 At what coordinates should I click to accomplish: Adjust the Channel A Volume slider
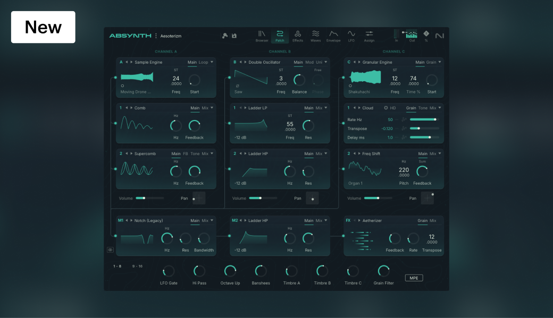[x=149, y=198]
